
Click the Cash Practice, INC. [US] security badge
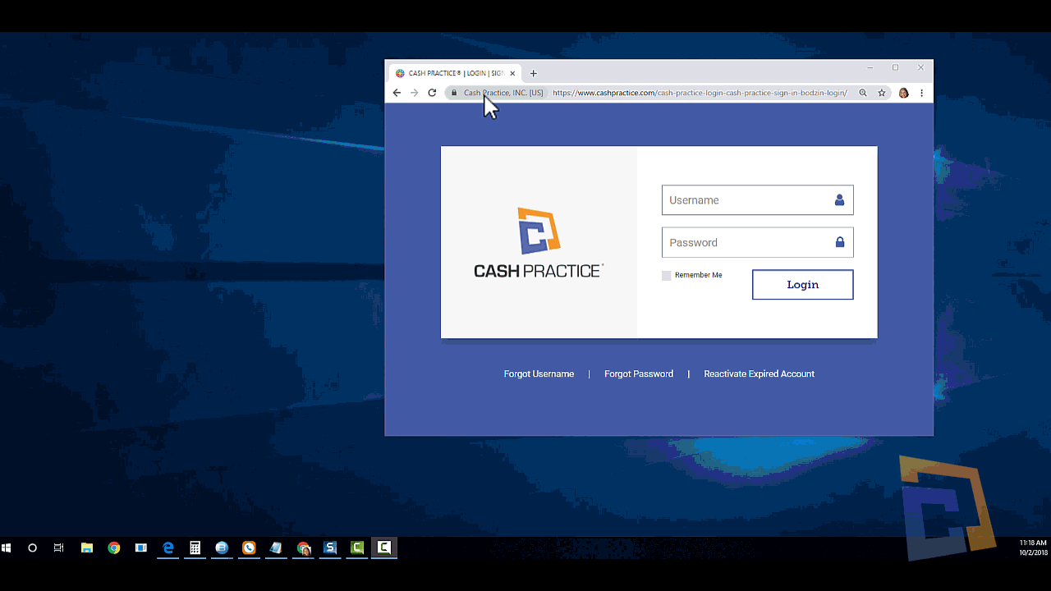pos(498,93)
